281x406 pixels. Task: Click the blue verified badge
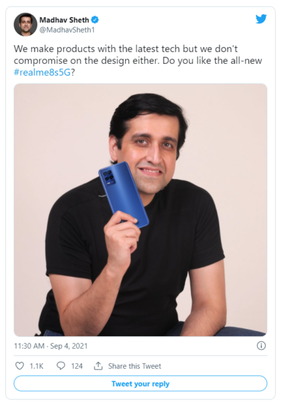tap(95, 20)
